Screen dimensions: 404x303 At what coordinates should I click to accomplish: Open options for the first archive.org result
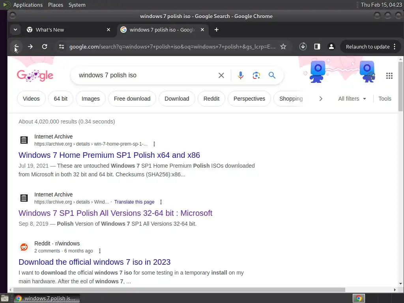tap(154, 144)
